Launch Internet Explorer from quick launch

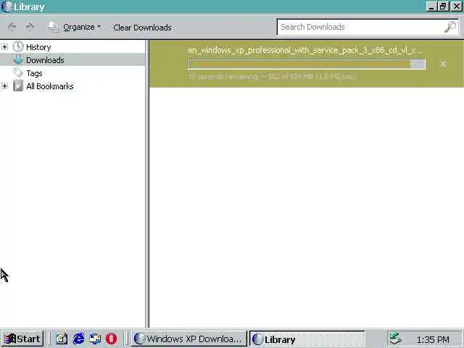[x=78, y=339]
